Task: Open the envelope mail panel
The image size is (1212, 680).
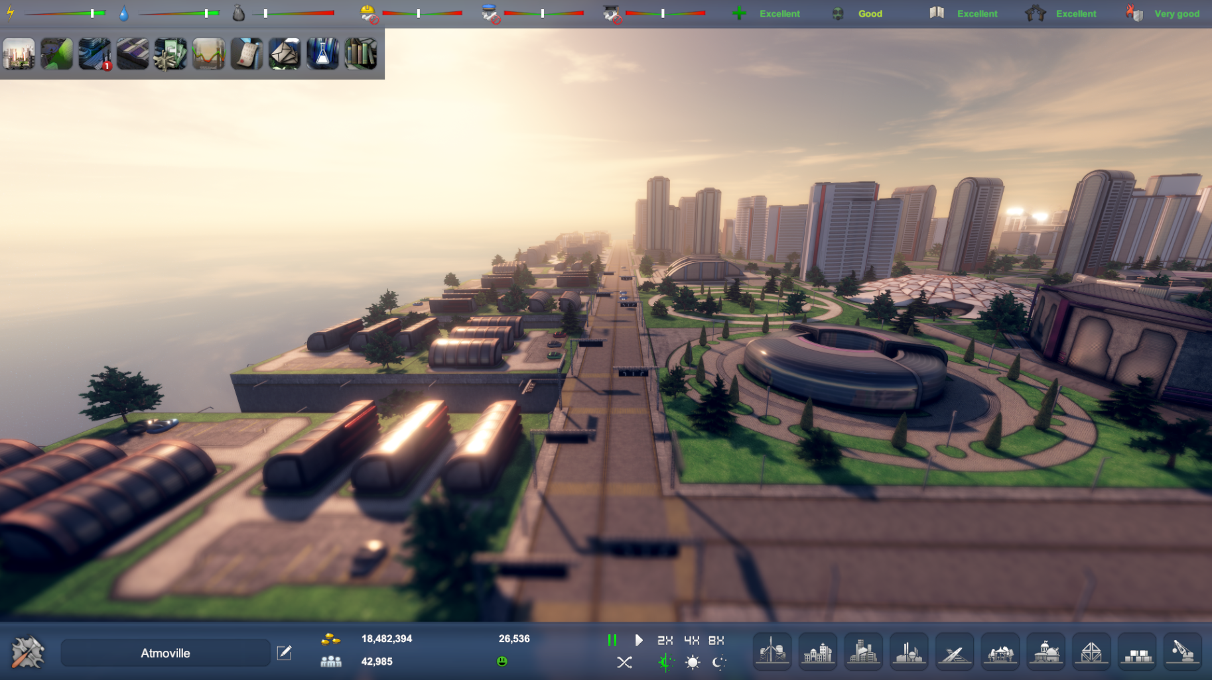Action: tap(285, 54)
